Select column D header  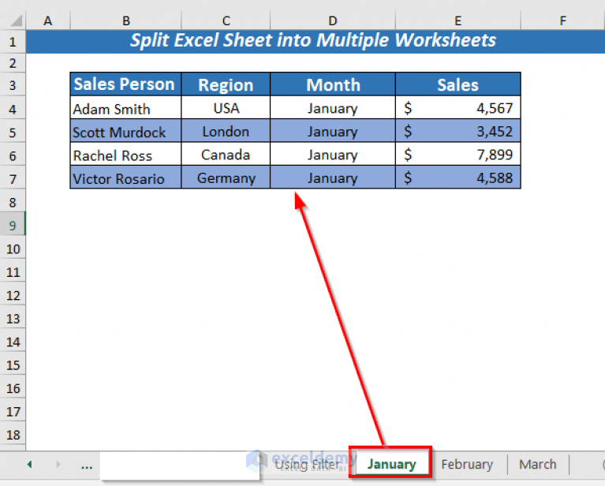tap(333, 21)
